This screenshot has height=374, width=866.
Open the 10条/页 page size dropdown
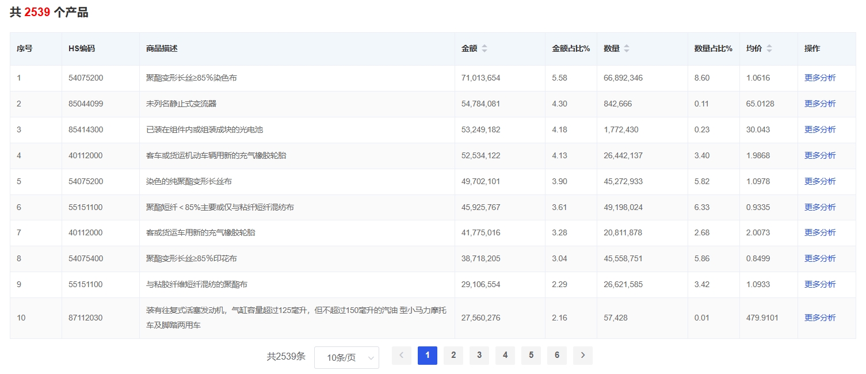[x=346, y=357]
